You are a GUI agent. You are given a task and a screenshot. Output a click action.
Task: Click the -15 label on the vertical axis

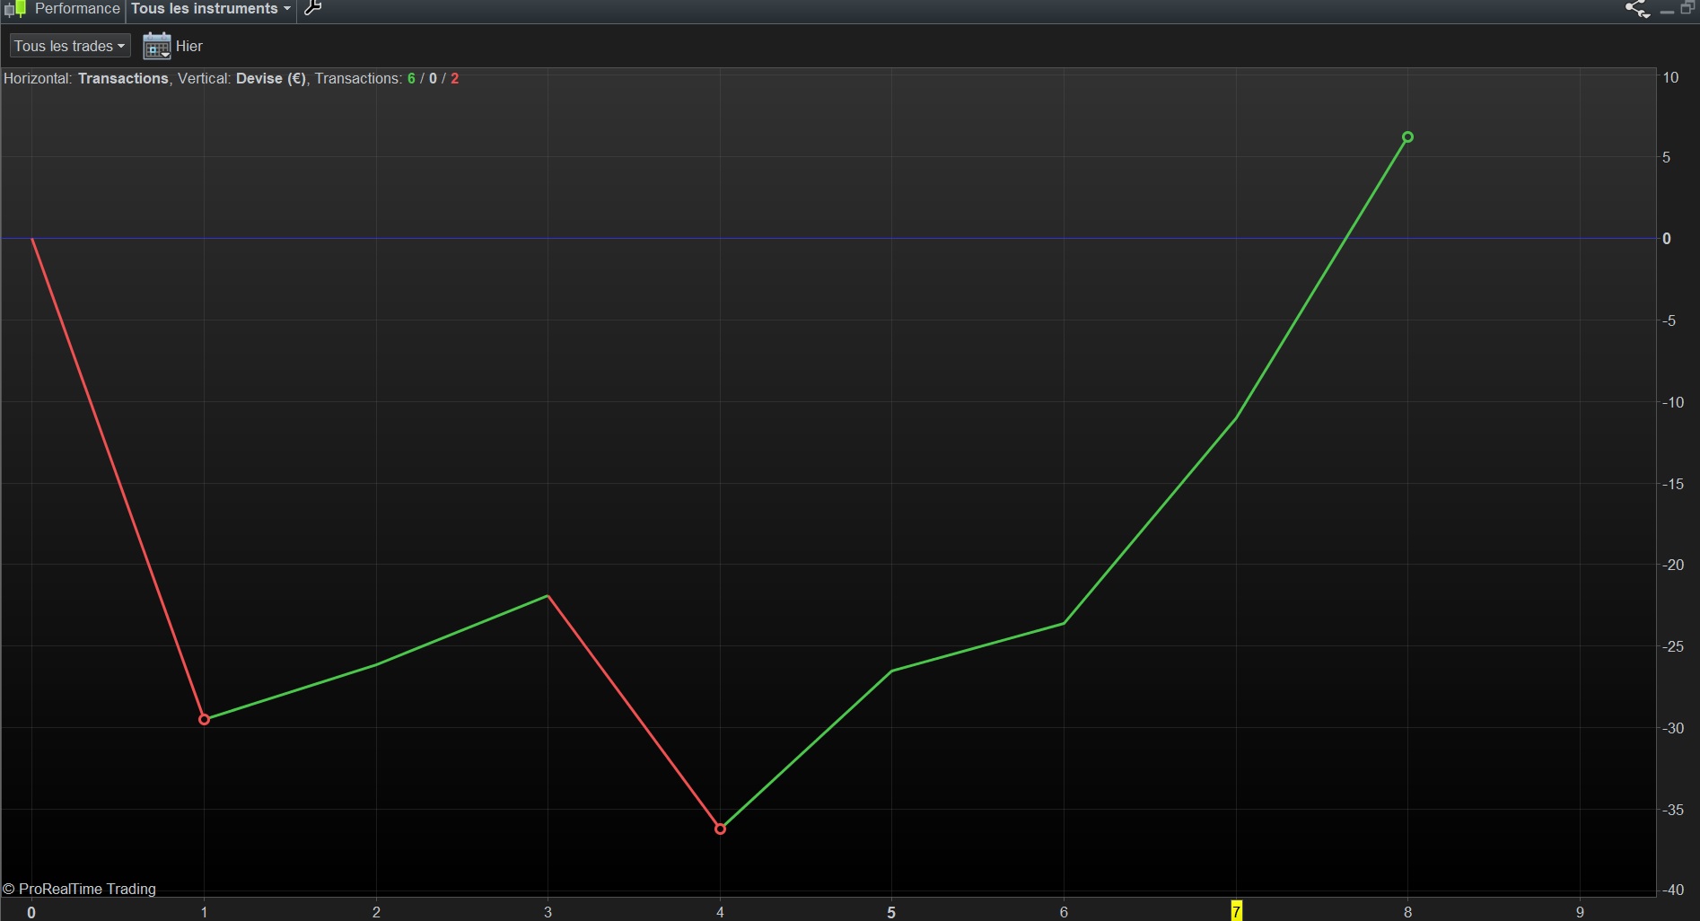tap(1672, 484)
